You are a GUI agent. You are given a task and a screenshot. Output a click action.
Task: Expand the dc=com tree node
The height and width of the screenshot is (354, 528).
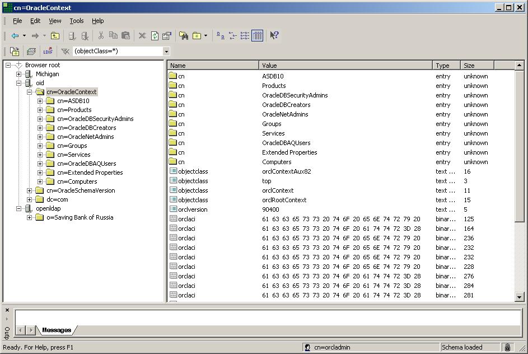29,199
